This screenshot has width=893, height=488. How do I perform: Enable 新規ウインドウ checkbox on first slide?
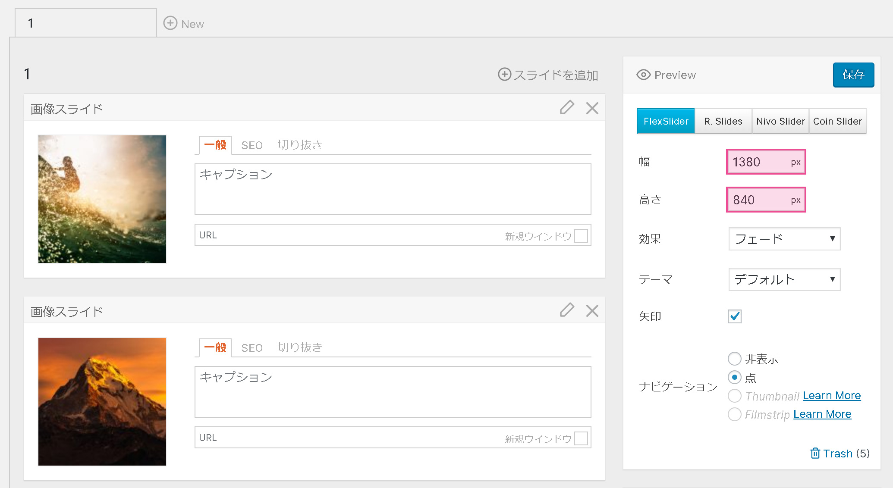tap(581, 235)
